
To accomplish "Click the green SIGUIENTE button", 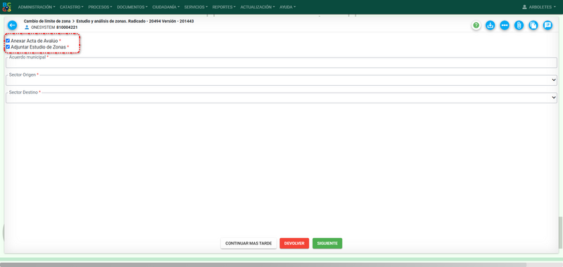I will pos(327,243).
